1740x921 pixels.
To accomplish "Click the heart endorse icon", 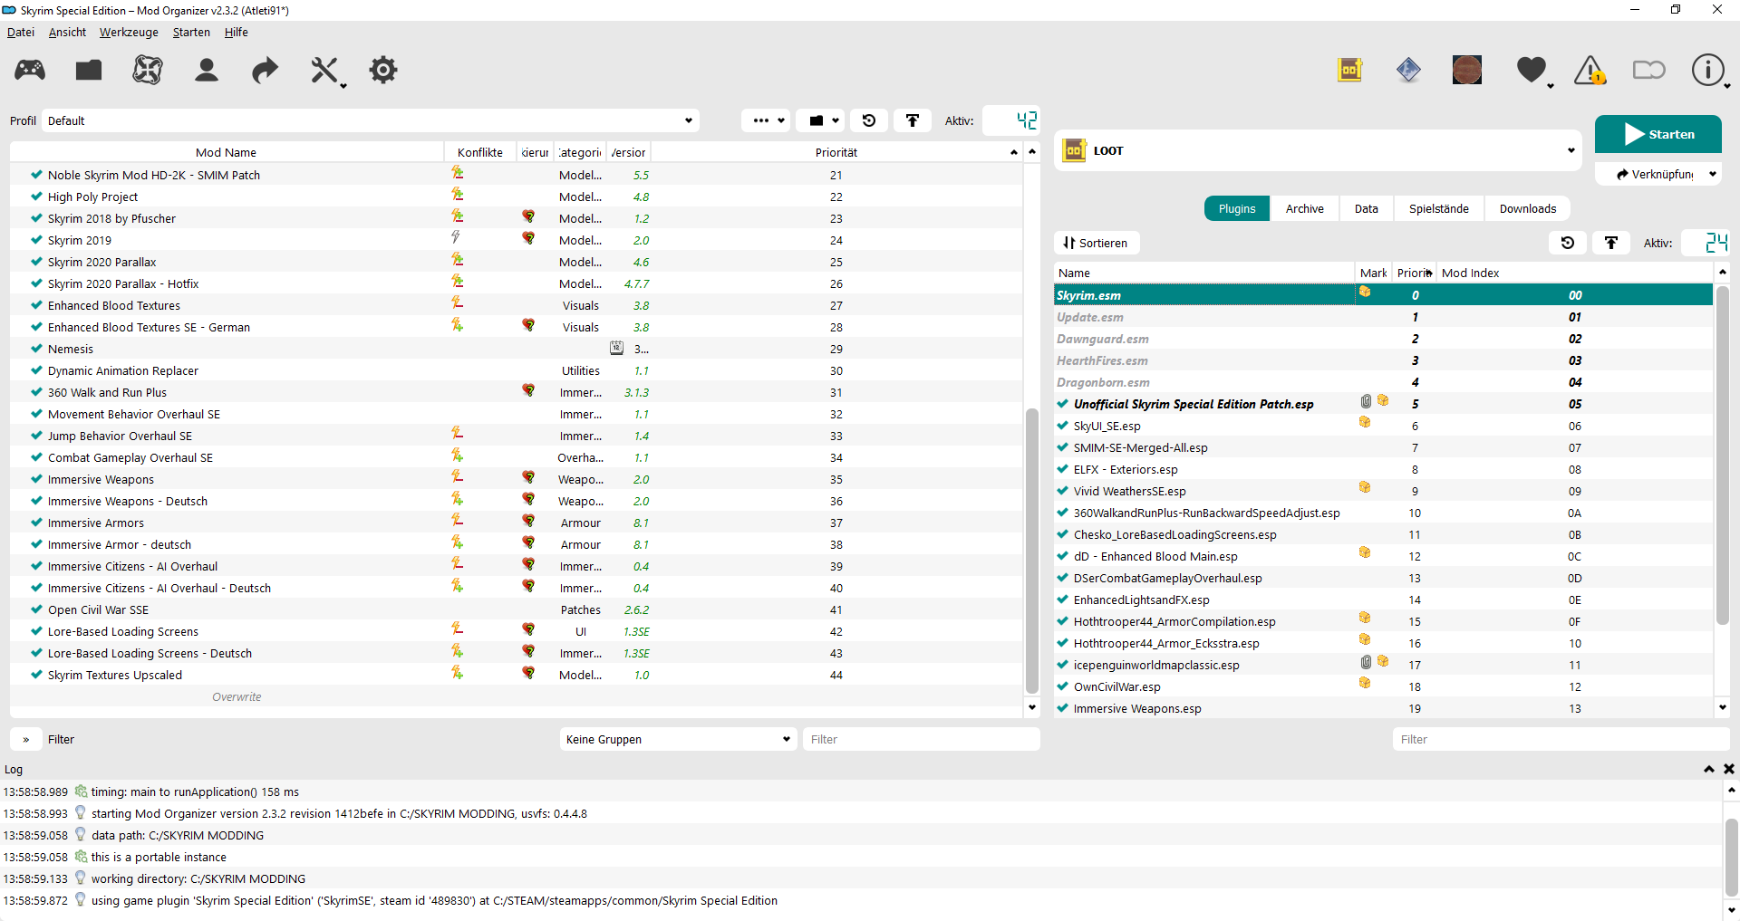I will [1531, 70].
